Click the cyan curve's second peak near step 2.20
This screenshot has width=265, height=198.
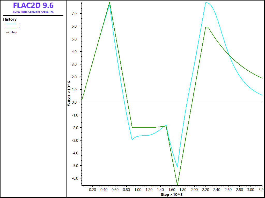point(206,3)
